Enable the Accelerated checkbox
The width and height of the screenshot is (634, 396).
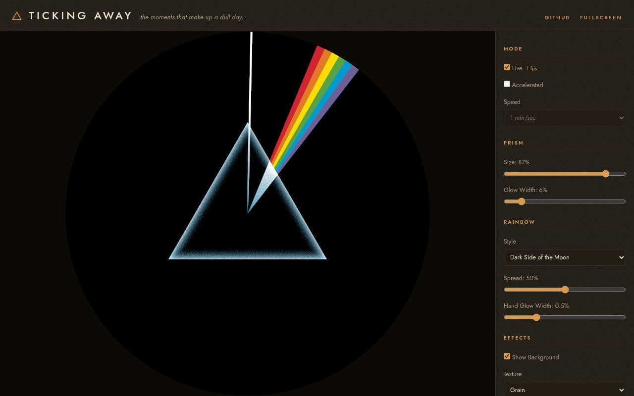[507, 84]
